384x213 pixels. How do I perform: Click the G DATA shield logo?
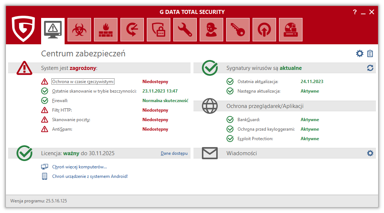pyautogui.click(x=23, y=29)
